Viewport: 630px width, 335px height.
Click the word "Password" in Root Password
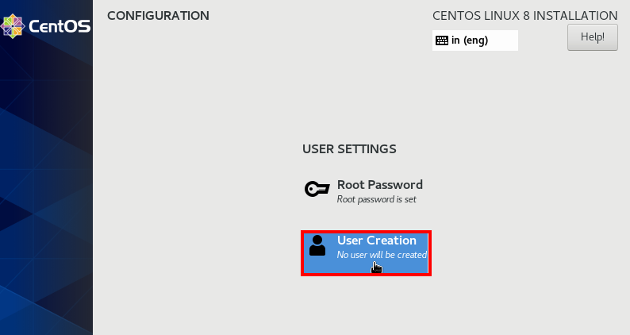click(x=394, y=185)
